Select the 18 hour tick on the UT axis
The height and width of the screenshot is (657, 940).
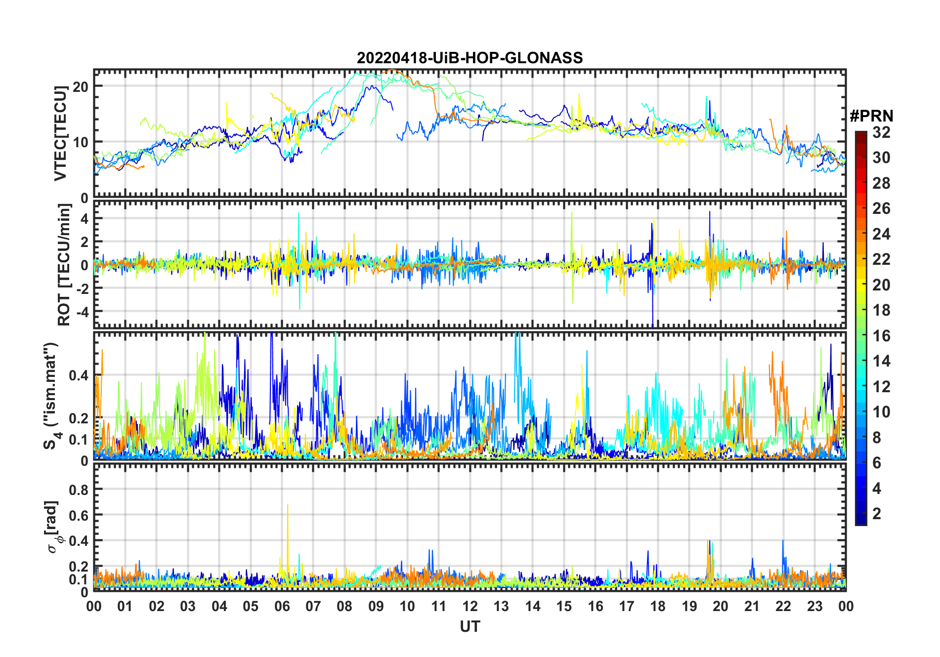coord(658,606)
